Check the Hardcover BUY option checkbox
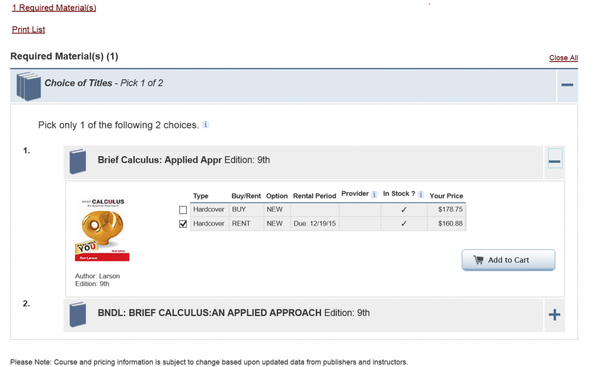The height and width of the screenshot is (367, 602). click(183, 210)
